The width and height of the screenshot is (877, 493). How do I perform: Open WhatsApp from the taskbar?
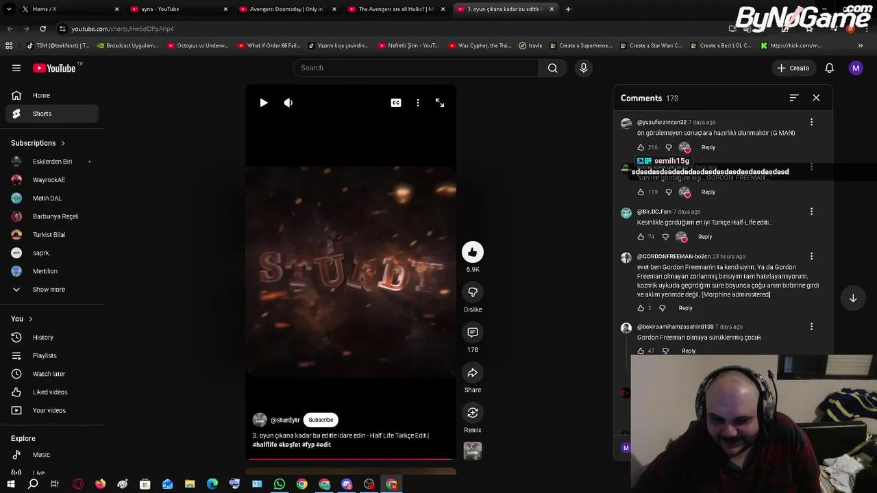coord(280,484)
